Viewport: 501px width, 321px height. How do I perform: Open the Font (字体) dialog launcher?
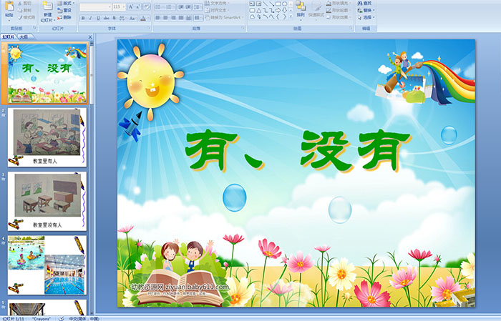point(149,29)
